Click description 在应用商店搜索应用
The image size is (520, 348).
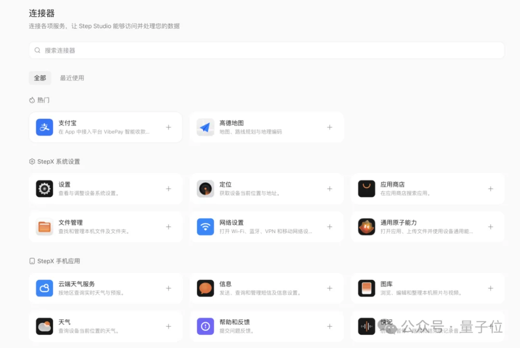tap(405, 193)
